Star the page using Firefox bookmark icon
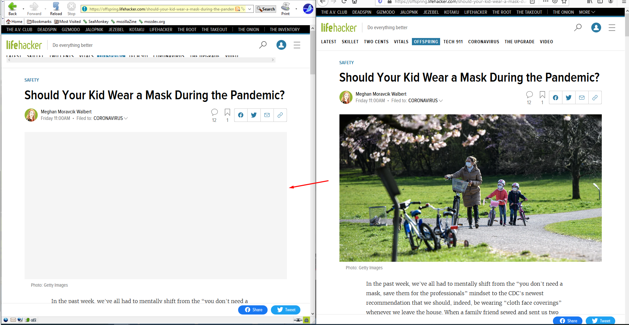The image size is (629, 325). [564, 2]
